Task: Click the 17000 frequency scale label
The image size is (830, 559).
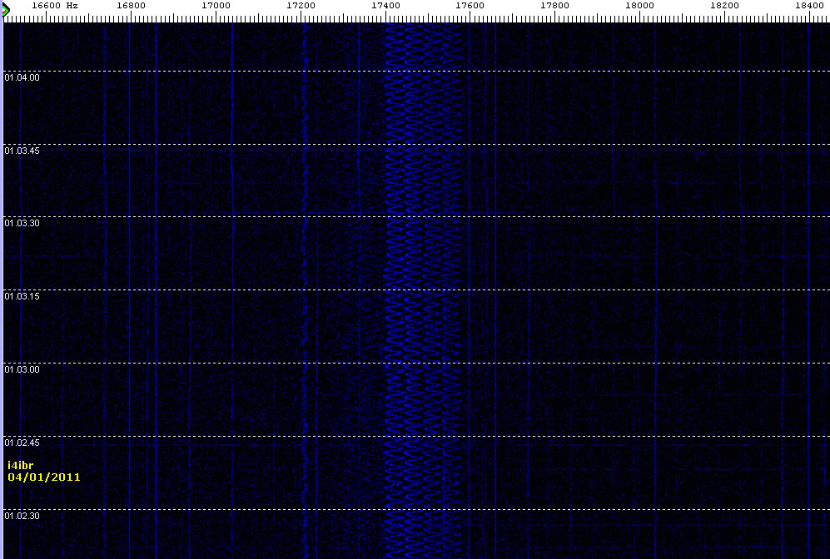Action: 216,5
